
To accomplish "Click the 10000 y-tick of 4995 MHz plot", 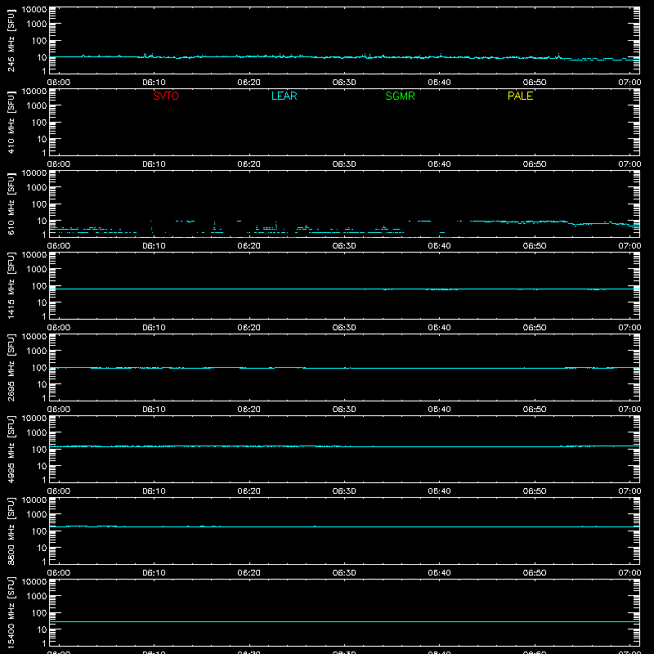I will tap(34, 419).
